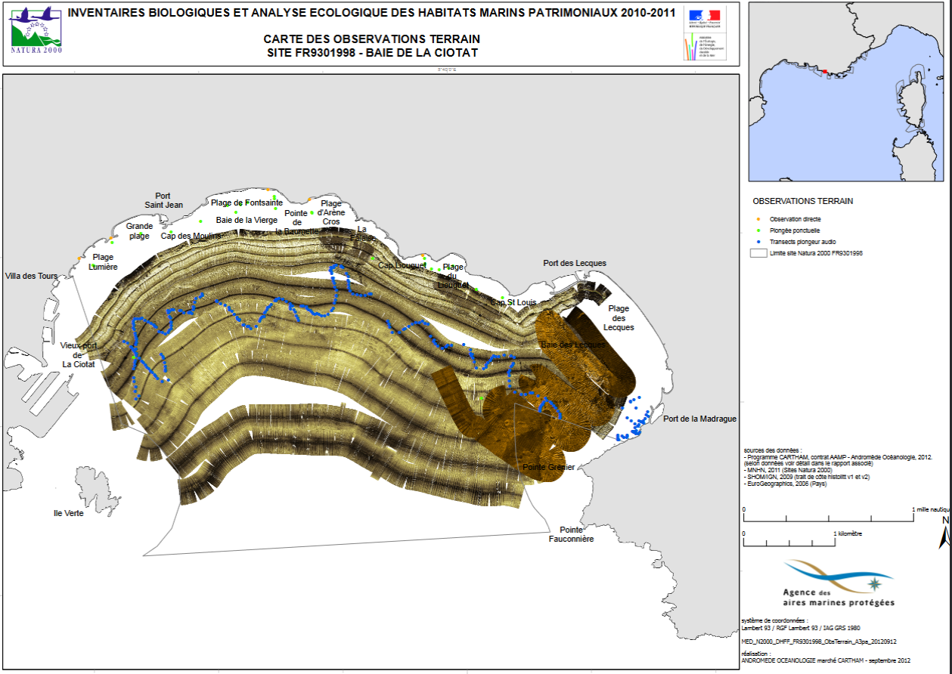Click the Limite site Natura 2000 legend box
The image size is (952, 674).
click(758, 253)
